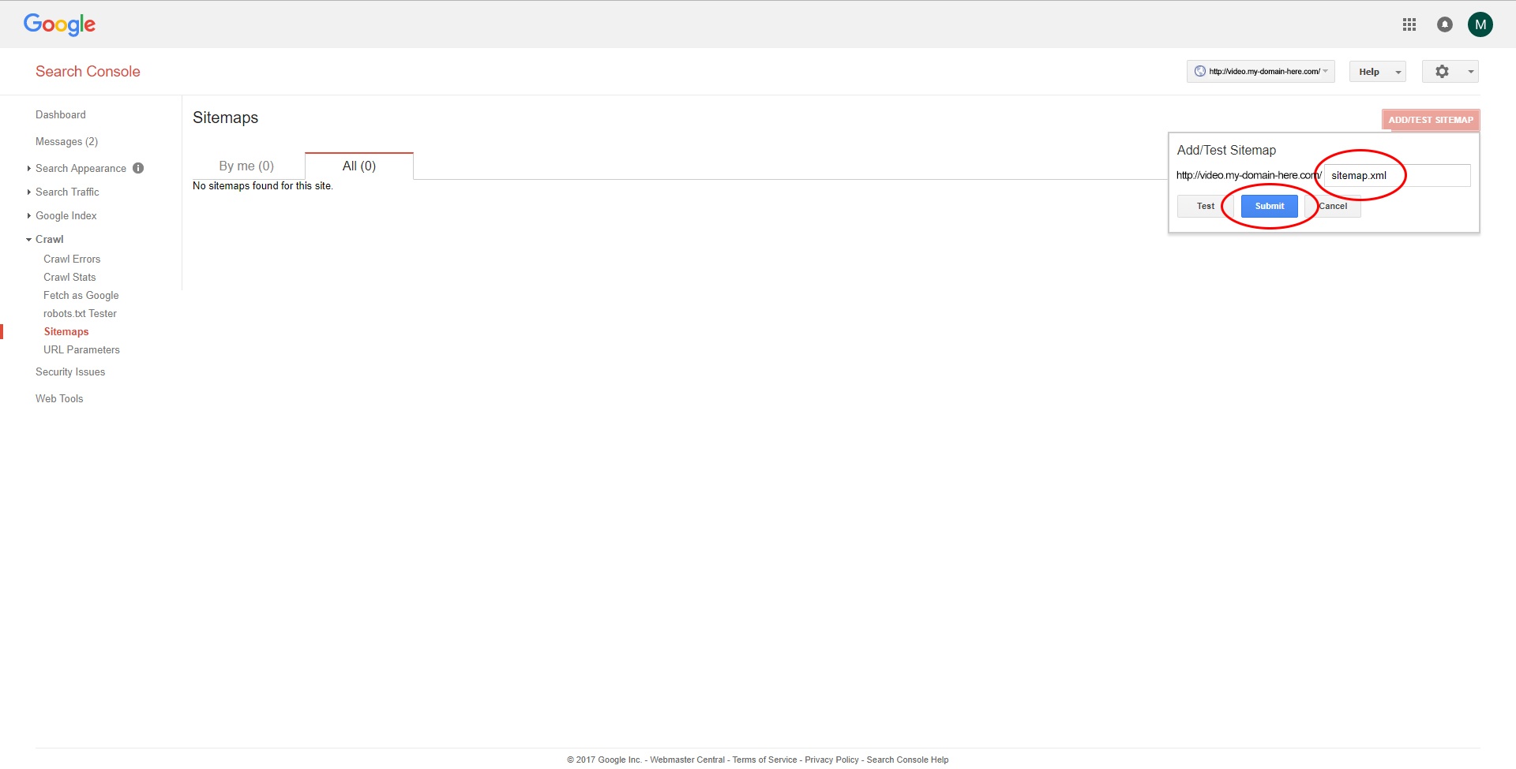Open Fetch as Google
The height and width of the screenshot is (769, 1516).
click(81, 295)
